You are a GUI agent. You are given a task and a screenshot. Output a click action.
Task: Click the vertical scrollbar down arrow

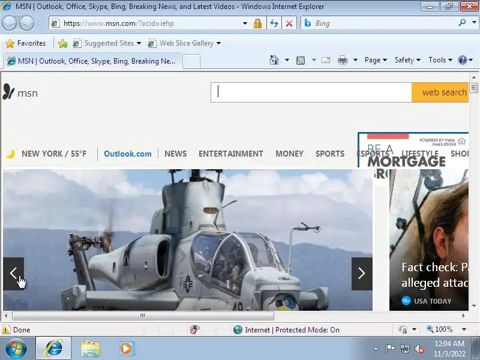474,306
